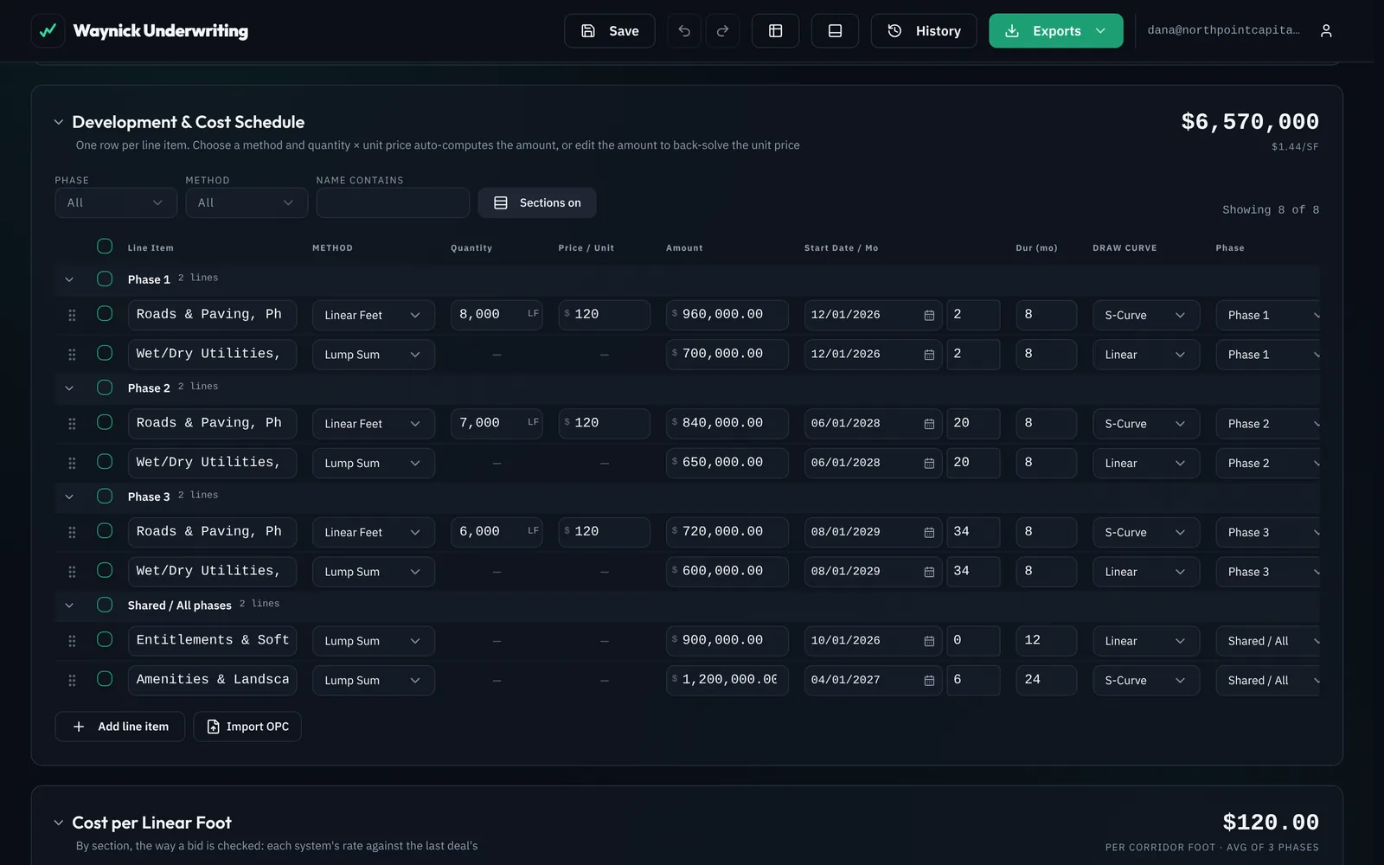
Task: Open calendar for Phase 1 Roads start date
Action: coord(929,316)
